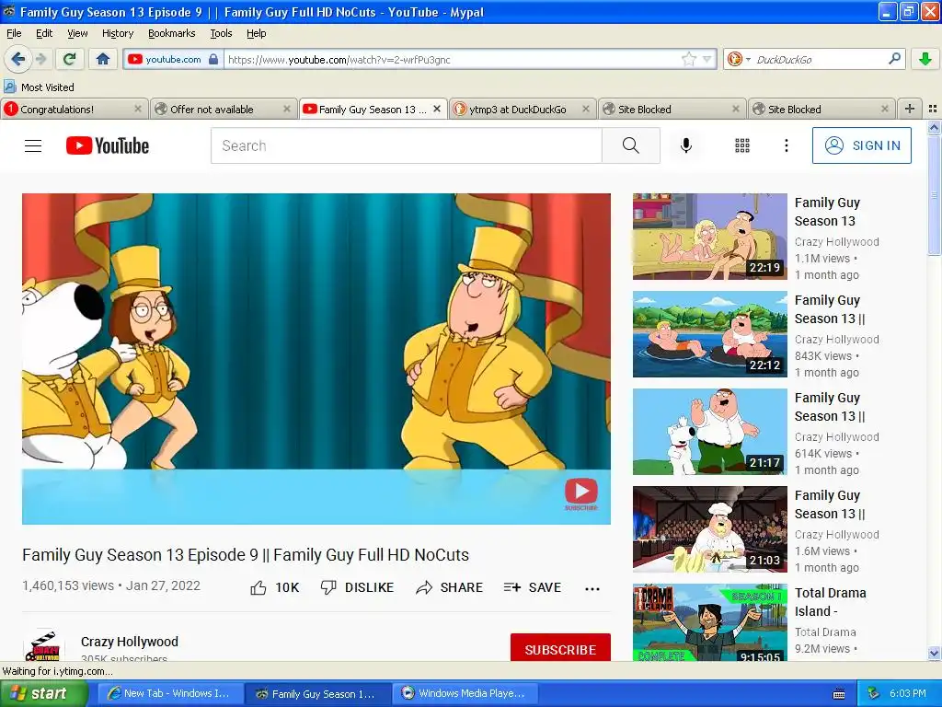942x707 pixels.
Task: Click the SAVE to playlist button
Action: 533,587
